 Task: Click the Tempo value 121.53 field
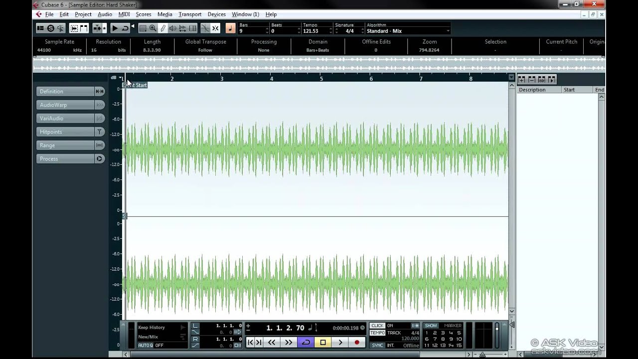[317, 31]
